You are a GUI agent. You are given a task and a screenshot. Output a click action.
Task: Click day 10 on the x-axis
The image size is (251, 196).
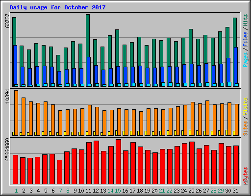81,191
